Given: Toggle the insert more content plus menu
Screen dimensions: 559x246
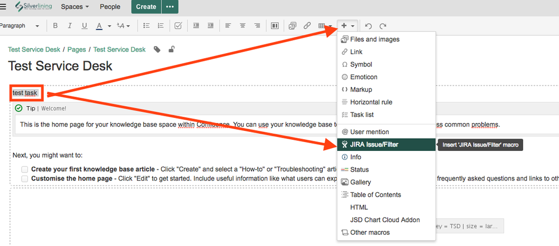Looking at the screenshot, I should tap(347, 26).
